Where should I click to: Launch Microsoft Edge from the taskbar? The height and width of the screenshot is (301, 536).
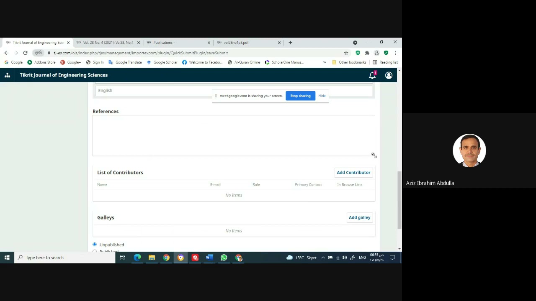click(x=137, y=258)
